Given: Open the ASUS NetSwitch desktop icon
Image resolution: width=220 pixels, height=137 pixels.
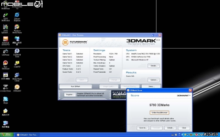Looking at the screenshot, I should 5,17.
